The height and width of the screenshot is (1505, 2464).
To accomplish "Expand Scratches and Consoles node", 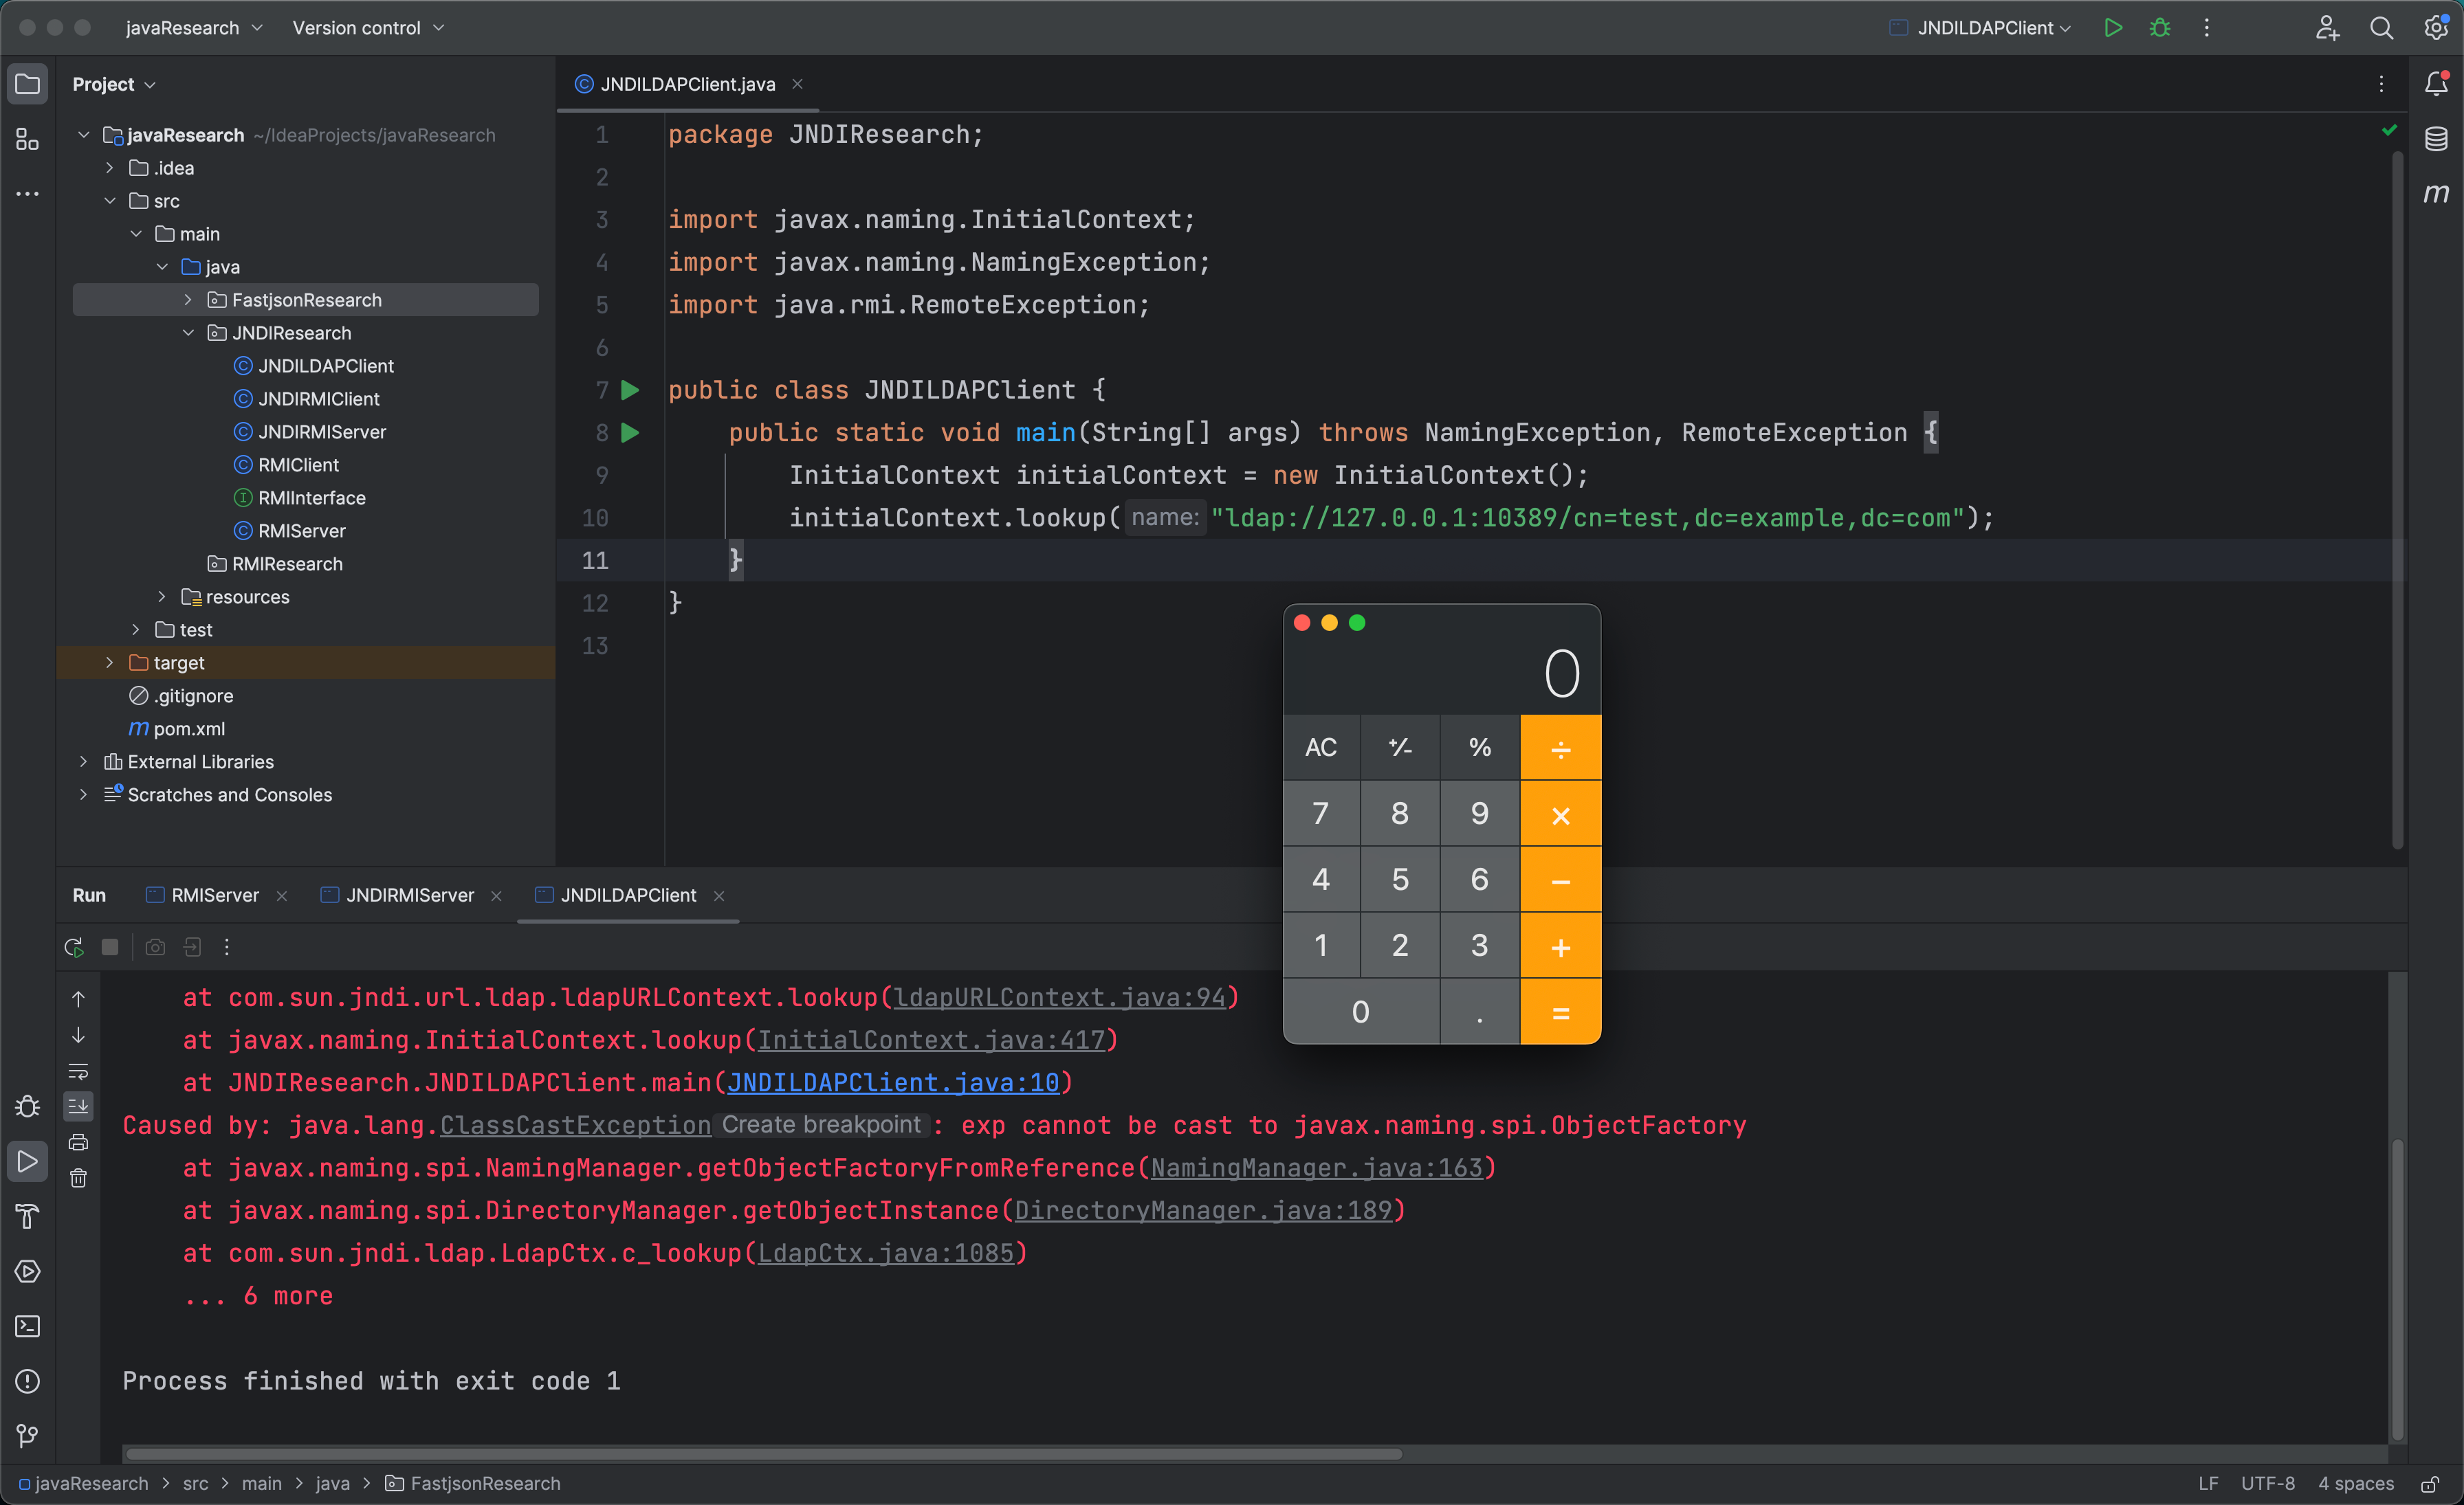I will click(x=84, y=794).
